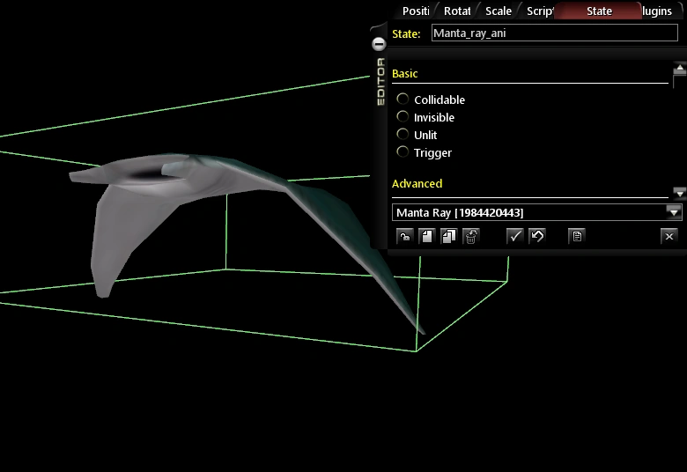Switch to the Position tab
This screenshot has height=472, width=687.
(416, 11)
